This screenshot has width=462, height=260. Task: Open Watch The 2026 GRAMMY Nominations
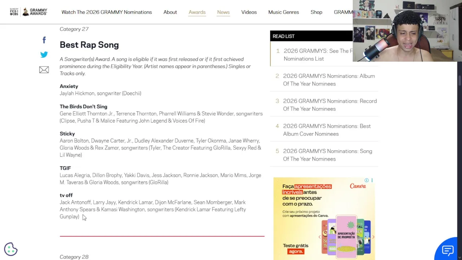pyautogui.click(x=106, y=12)
